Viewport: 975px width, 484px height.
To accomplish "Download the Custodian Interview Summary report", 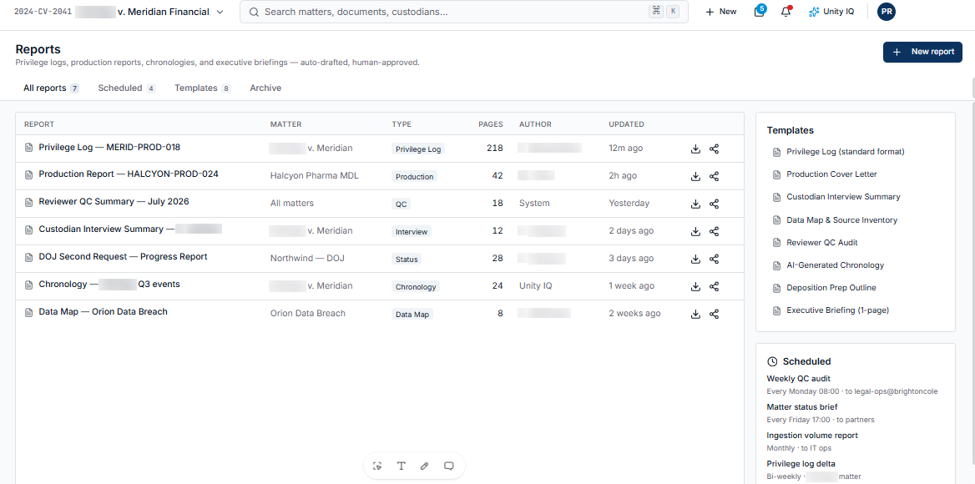I will point(696,231).
